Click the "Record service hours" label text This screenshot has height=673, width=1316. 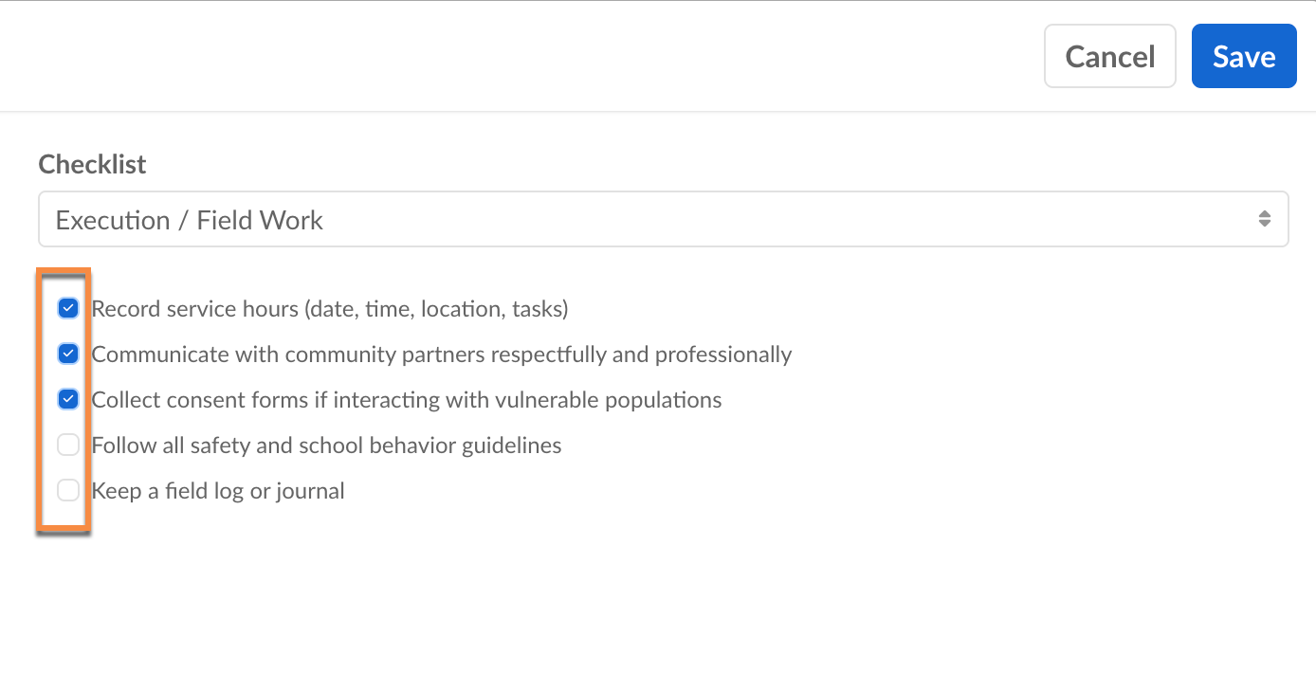(329, 309)
